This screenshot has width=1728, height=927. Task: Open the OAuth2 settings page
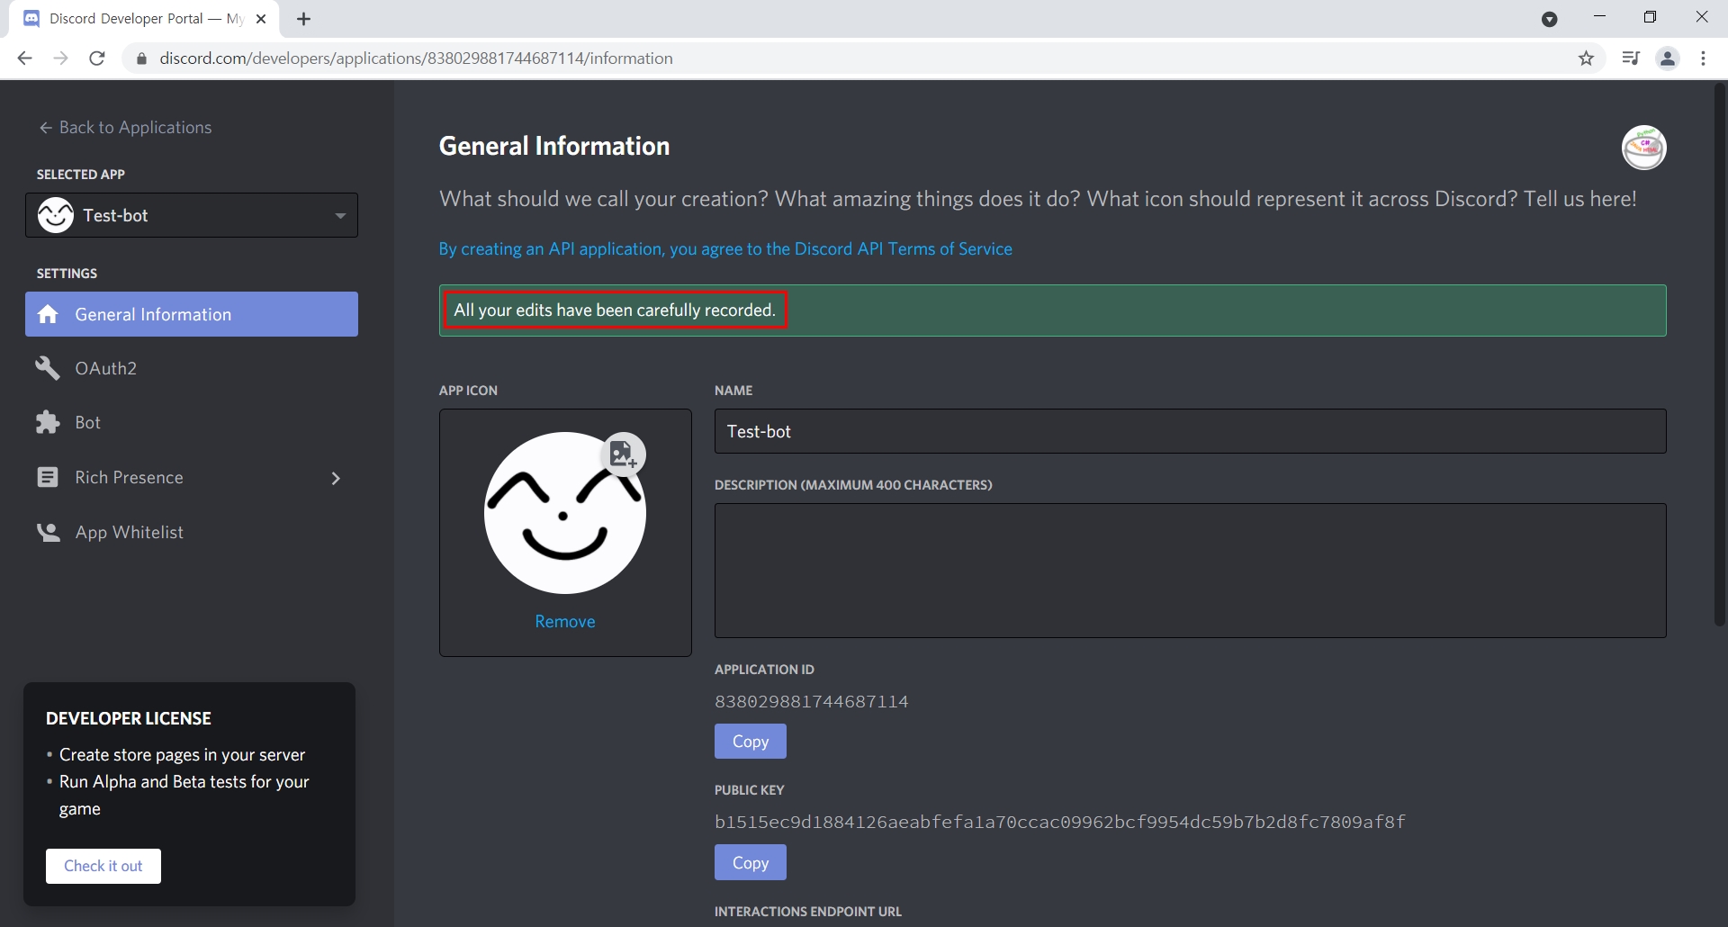[192, 368]
